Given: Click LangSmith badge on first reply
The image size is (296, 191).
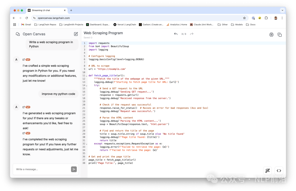Looking at the screenshot, I should click(28, 60).
